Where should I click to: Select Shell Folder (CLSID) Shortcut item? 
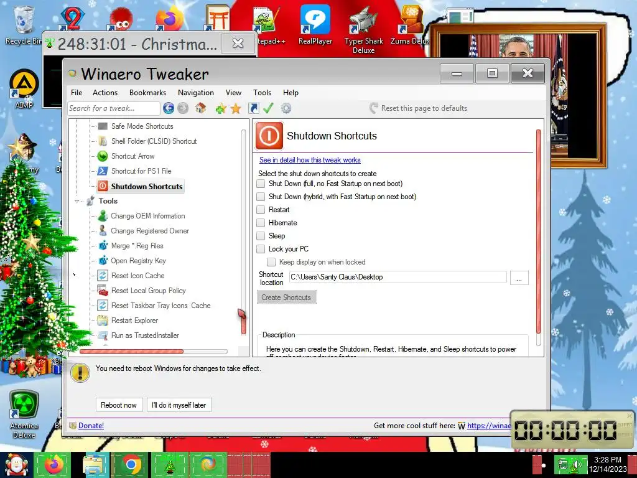point(154,141)
